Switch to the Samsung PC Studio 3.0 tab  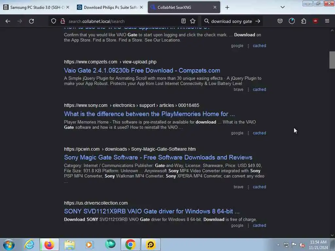(x=37, y=7)
